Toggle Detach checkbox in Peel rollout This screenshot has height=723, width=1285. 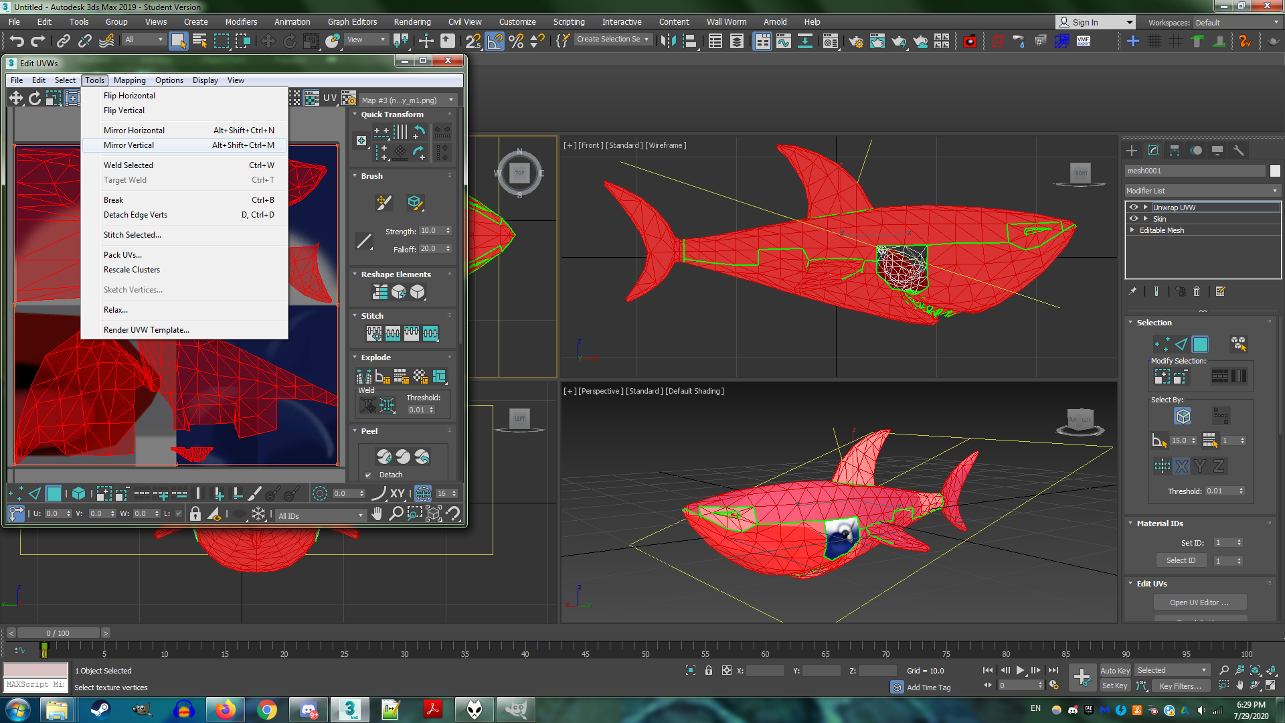tap(368, 475)
